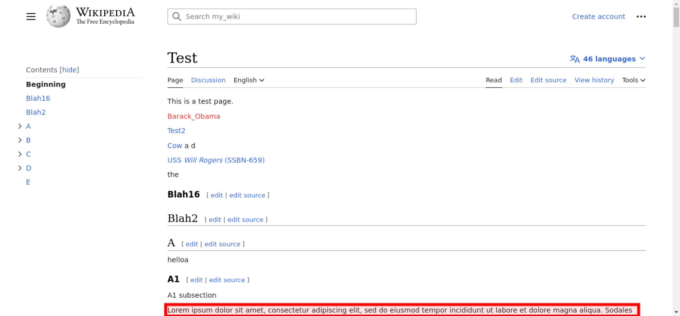Click the Wikipedia globe logo

point(58,16)
